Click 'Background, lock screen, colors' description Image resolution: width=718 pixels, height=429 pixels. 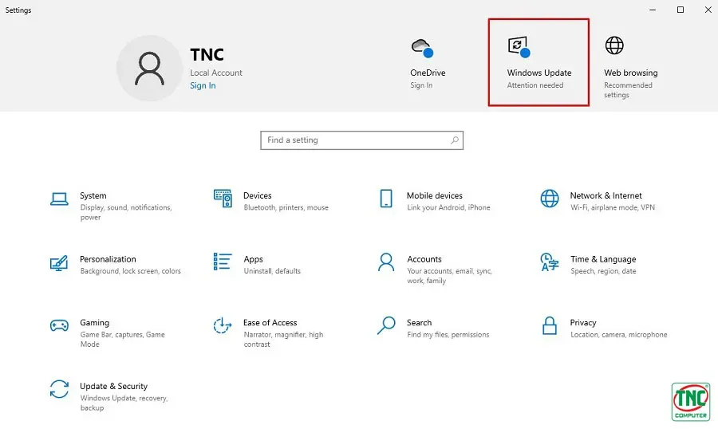131,271
